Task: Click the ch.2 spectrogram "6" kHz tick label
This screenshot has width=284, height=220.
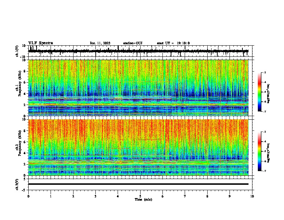Action: coord(25,142)
